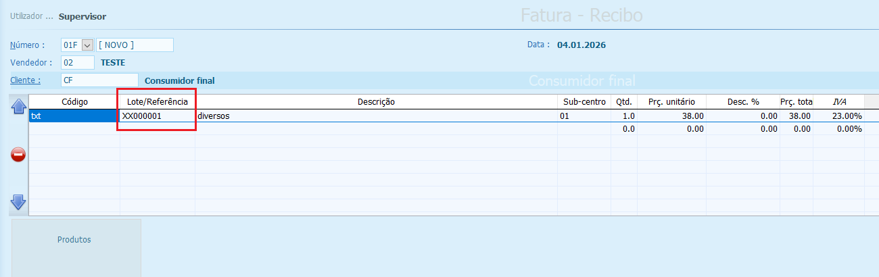This screenshot has width=879, height=277.
Task: Click the Lote/Referência column header
Action: pos(158,102)
